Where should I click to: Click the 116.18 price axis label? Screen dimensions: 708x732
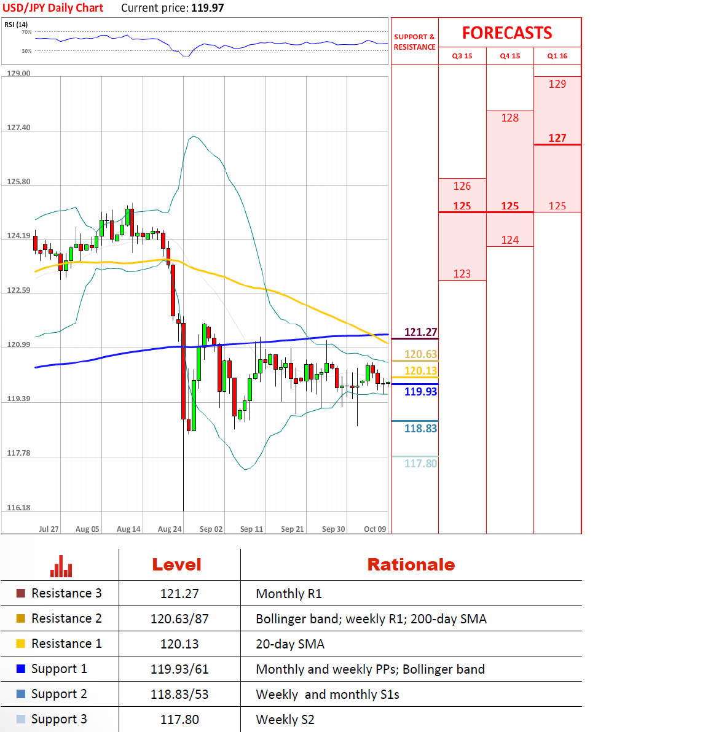coord(18,507)
